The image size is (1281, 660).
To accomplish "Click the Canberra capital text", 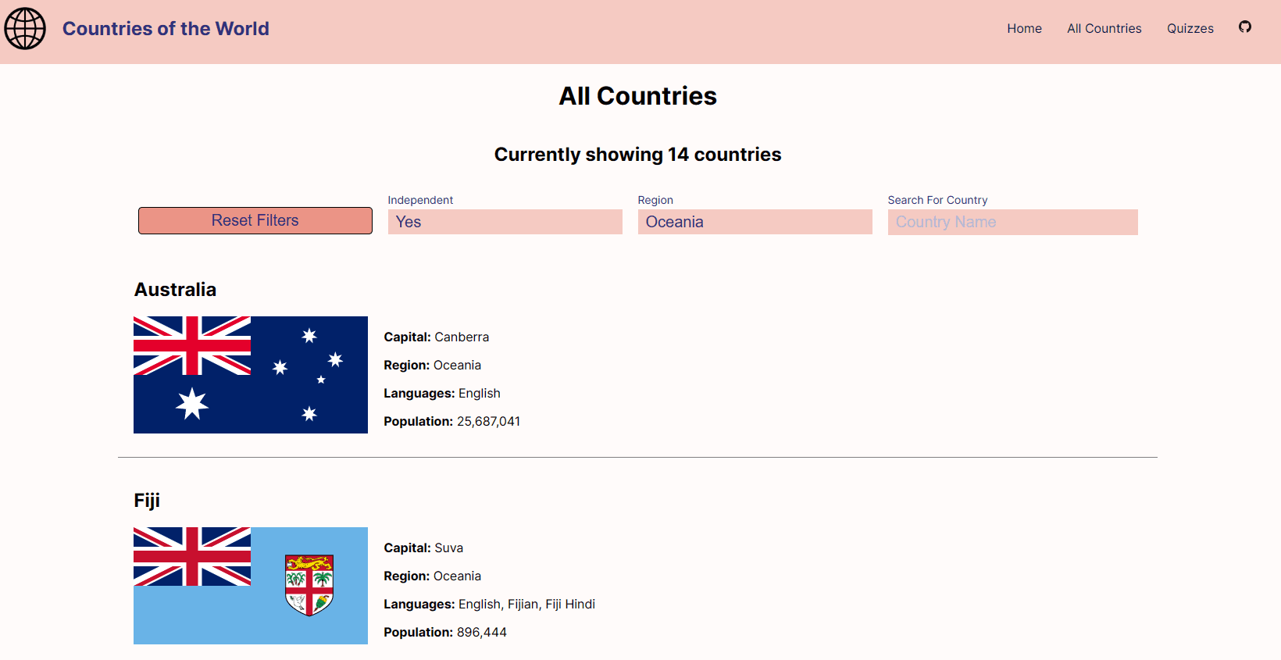I will 462,337.
